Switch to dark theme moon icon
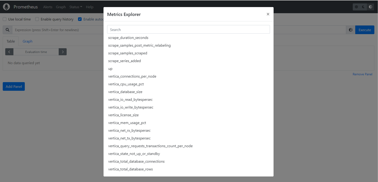This screenshot has height=182, width=378. [x=364, y=7]
